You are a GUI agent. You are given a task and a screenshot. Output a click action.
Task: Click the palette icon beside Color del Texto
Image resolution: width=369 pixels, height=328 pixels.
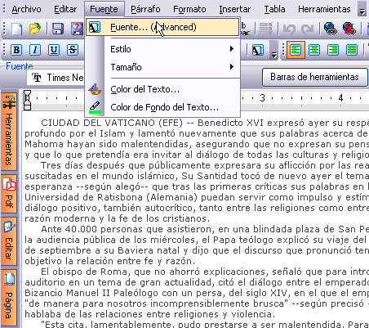pyautogui.click(x=95, y=89)
